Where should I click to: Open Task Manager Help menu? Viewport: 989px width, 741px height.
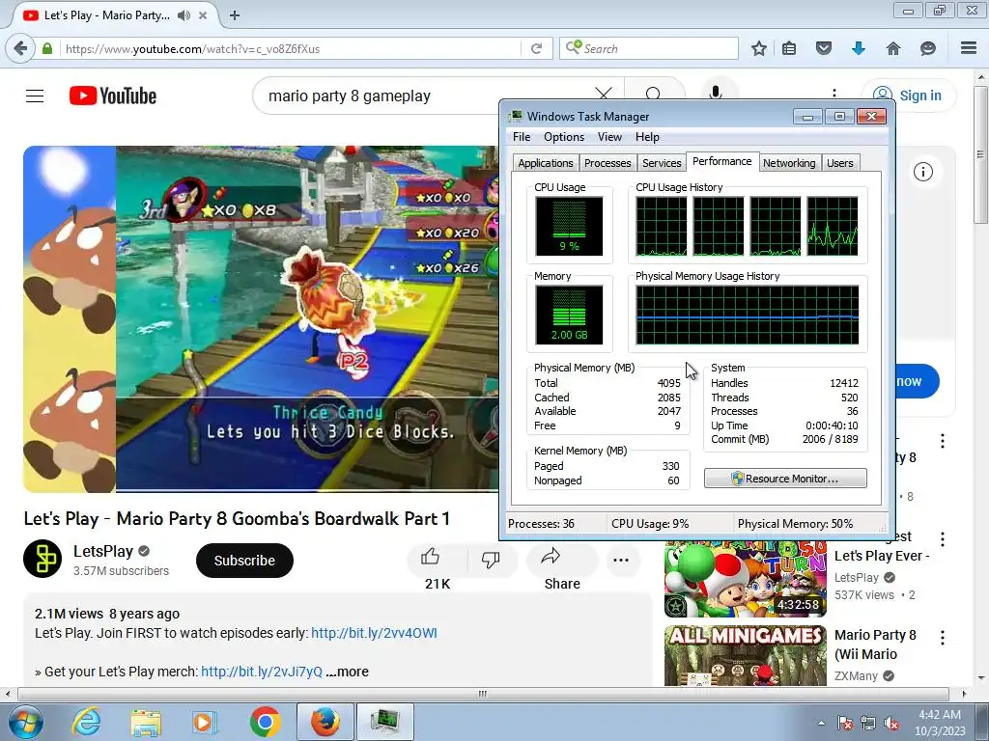(x=647, y=137)
